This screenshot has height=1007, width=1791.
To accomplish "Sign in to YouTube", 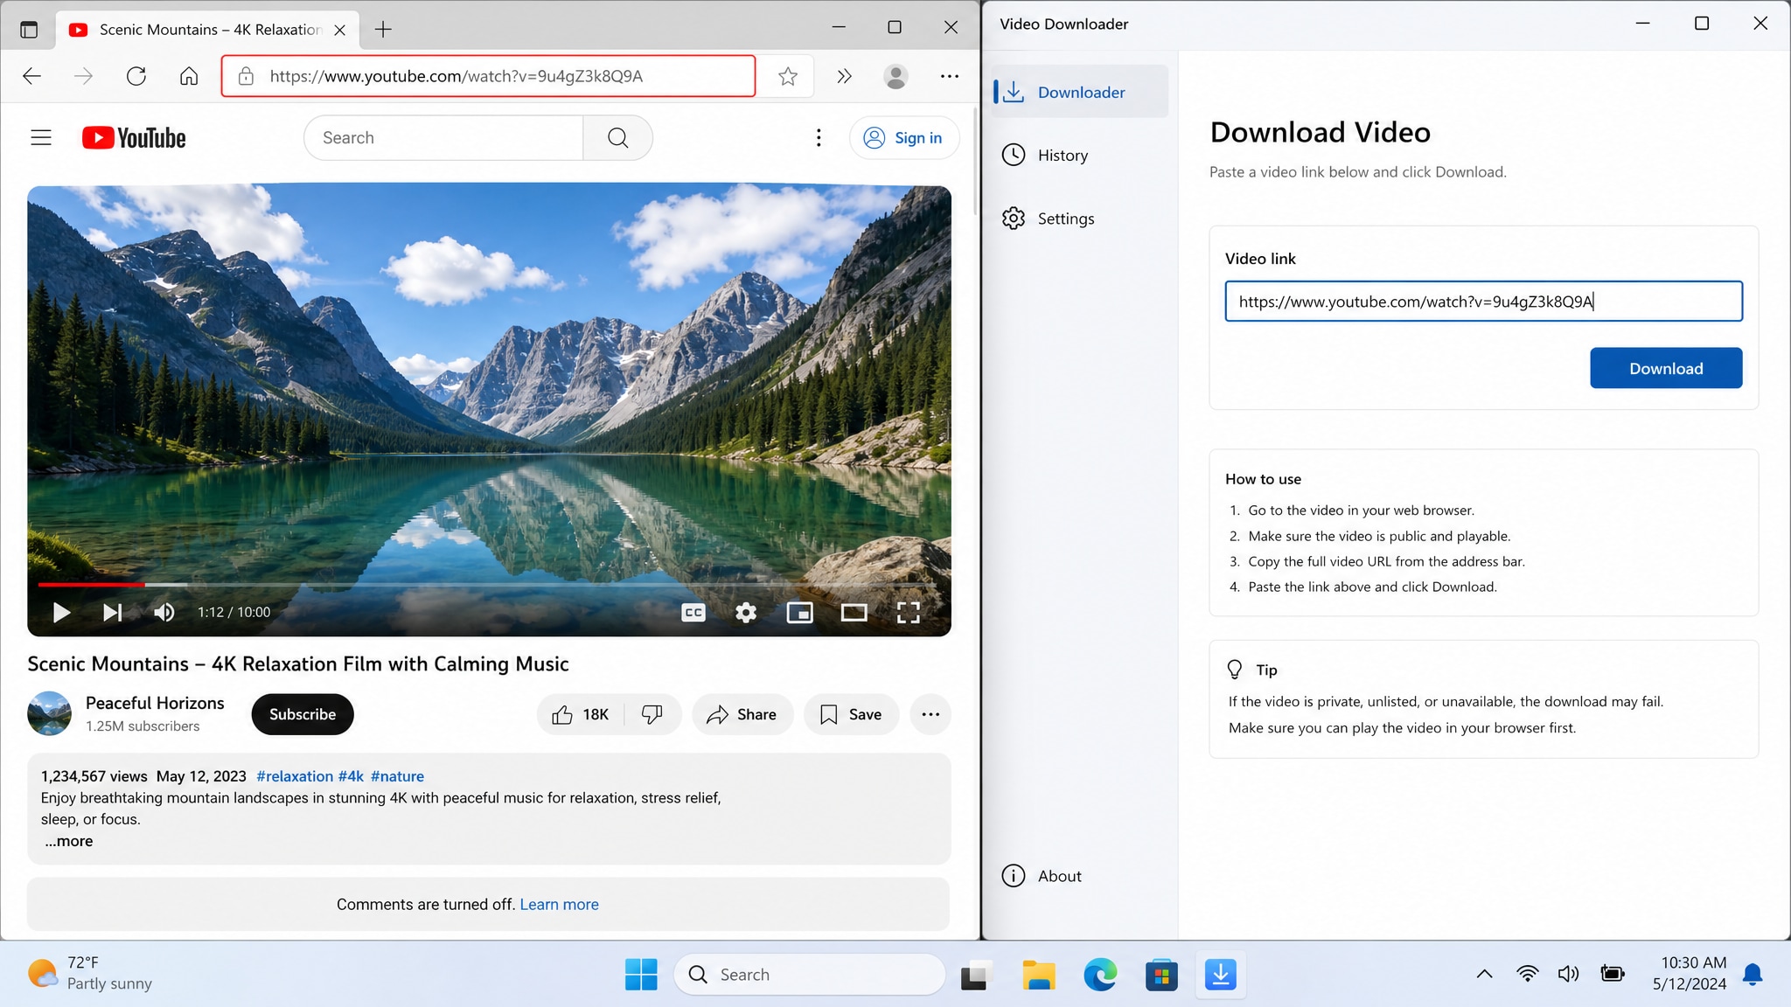I will [903, 138].
